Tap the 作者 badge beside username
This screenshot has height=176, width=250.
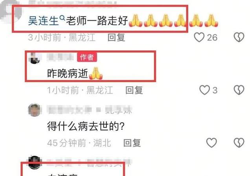(87, 57)
